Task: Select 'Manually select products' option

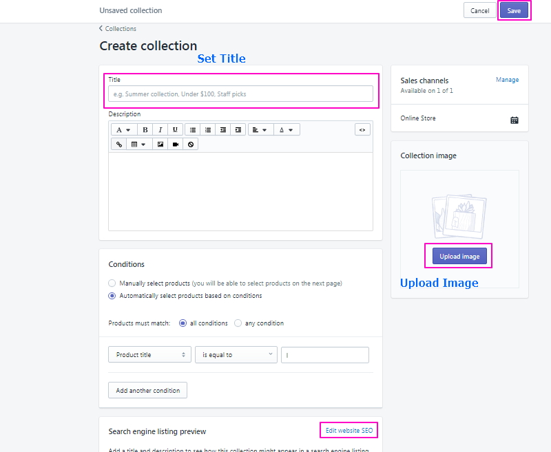Action: (x=112, y=283)
